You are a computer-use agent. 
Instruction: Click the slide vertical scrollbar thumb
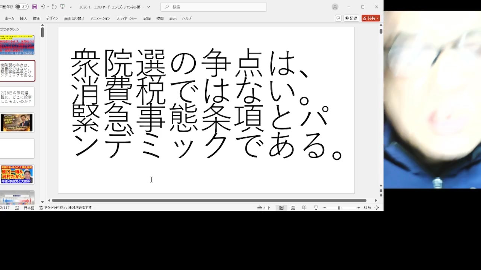tap(381, 31)
